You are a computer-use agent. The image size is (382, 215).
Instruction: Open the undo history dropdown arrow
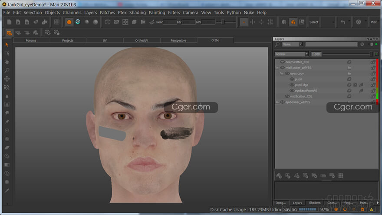tap(349, 21)
